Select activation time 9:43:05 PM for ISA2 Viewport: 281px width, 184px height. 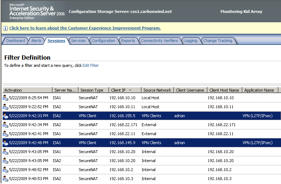pos(29,161)
